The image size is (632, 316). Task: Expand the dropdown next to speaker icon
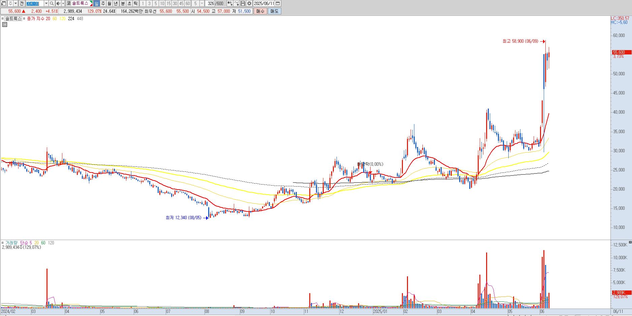tap(63, 3)
